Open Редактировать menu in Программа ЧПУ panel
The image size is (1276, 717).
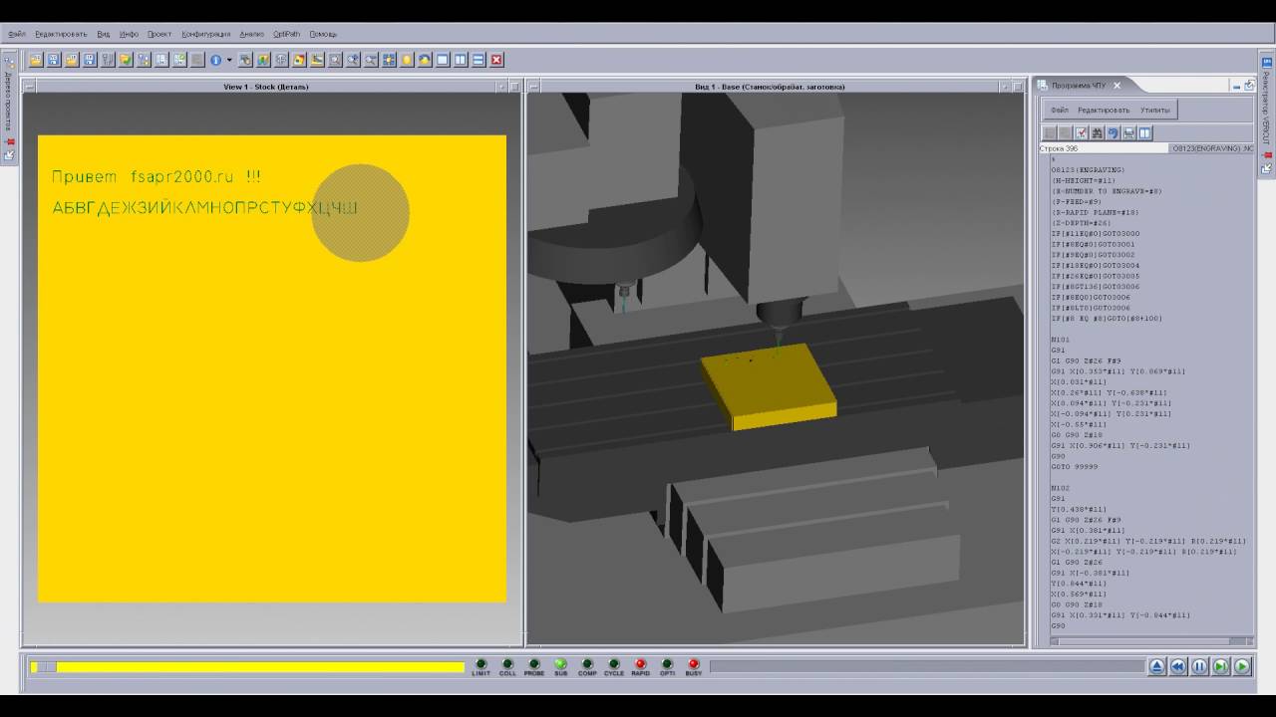click(1104, 110)
